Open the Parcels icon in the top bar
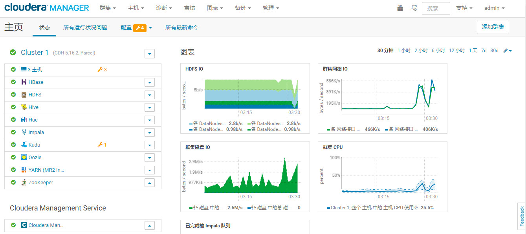Viewport: 526px width, 234px height. click(400, 7)
